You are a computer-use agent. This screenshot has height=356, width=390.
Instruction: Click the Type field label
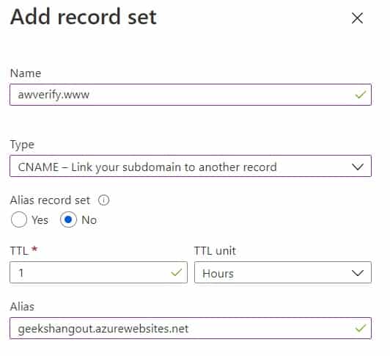point(22,145)
